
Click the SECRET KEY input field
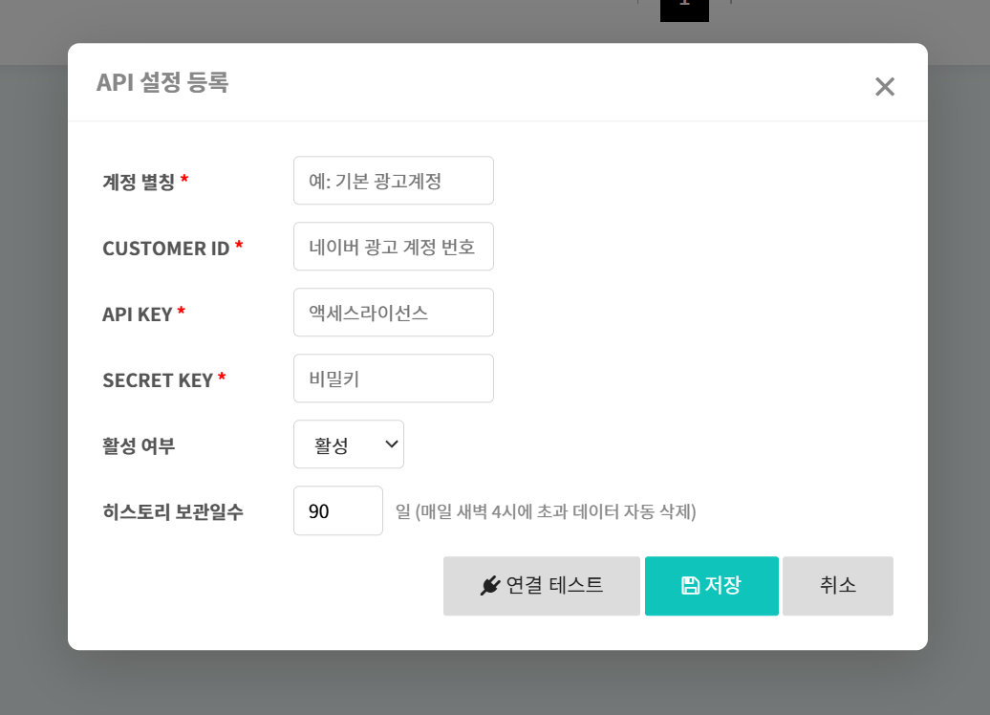tap(393, 379)
